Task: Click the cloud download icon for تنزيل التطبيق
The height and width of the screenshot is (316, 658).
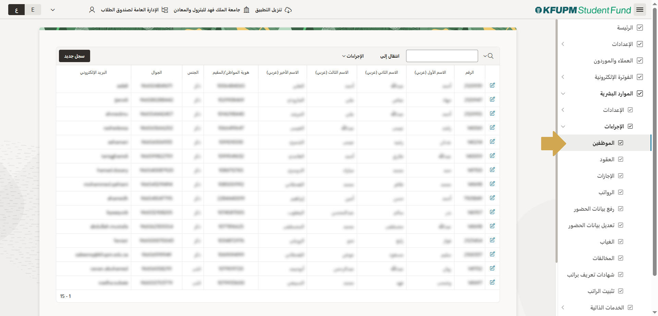Action: tap(288, 10)
